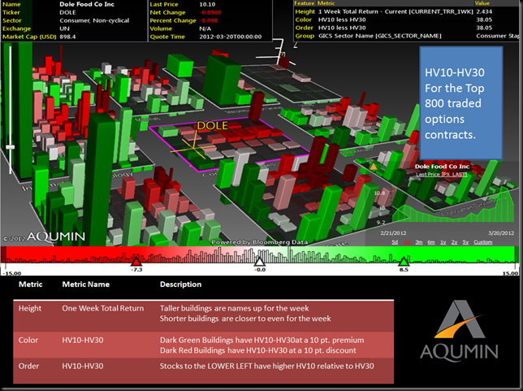Select the 1m chart range link

coord(407,242)
